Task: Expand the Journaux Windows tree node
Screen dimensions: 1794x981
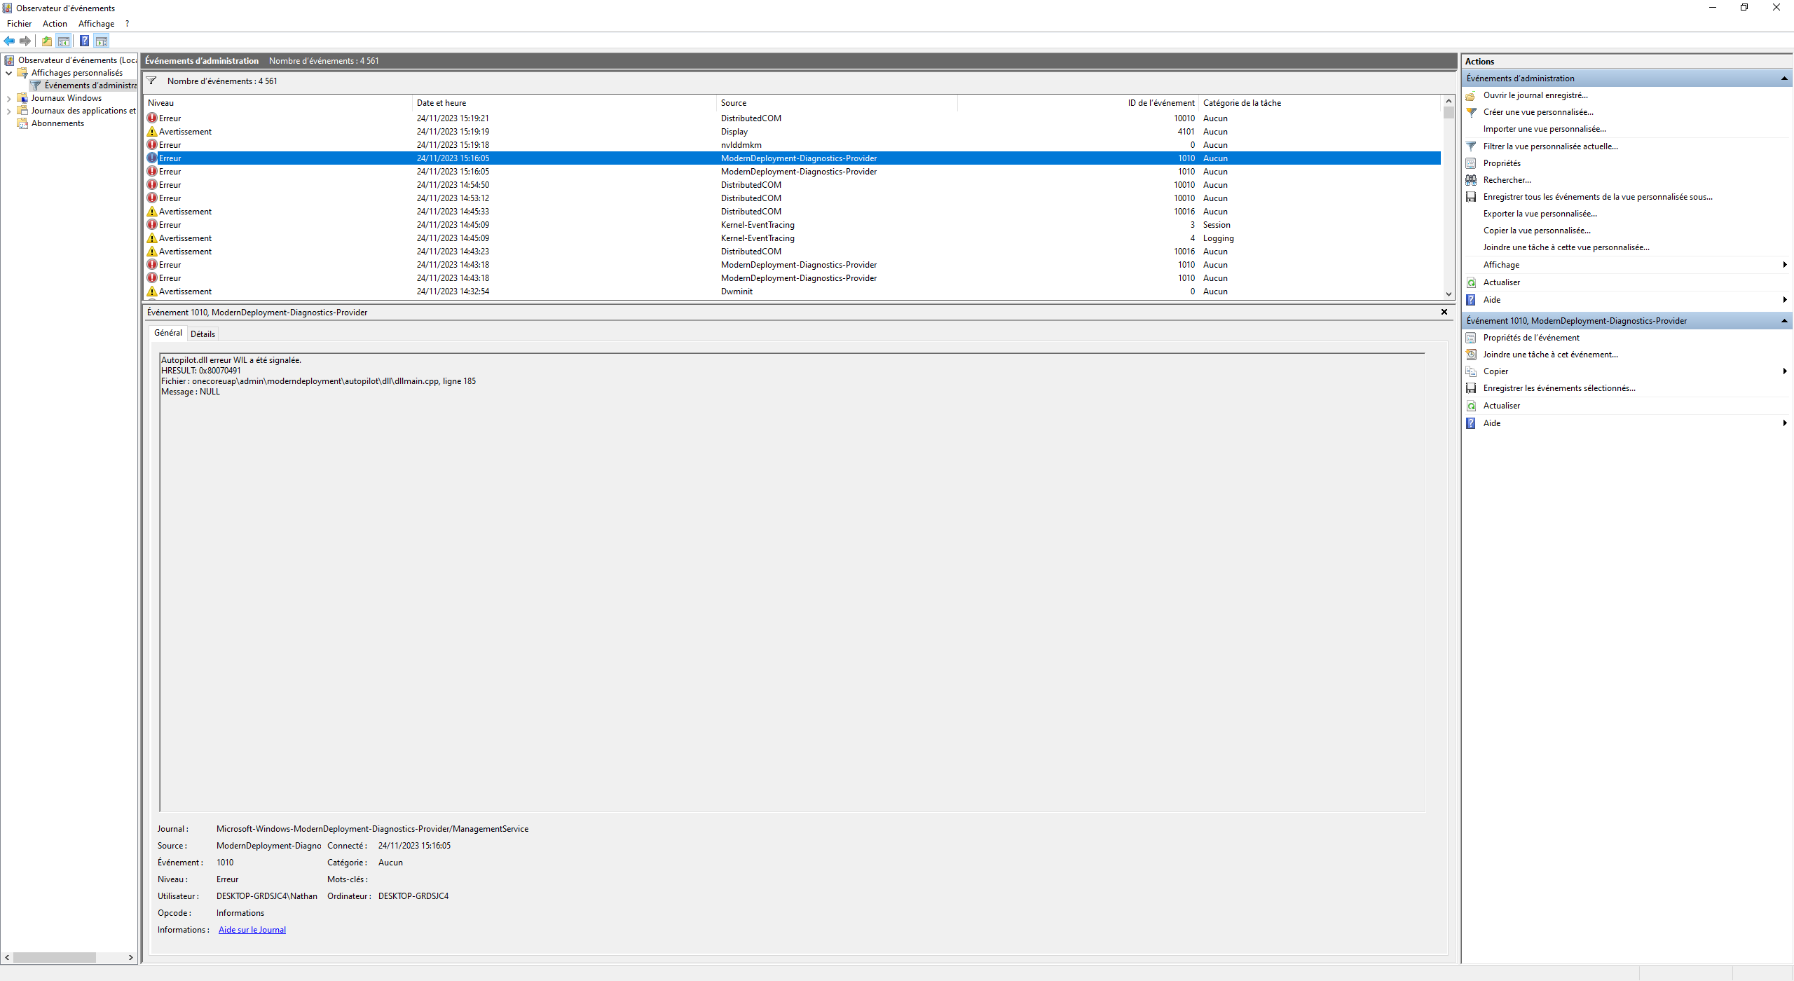Action: click(x=8, y=98)
